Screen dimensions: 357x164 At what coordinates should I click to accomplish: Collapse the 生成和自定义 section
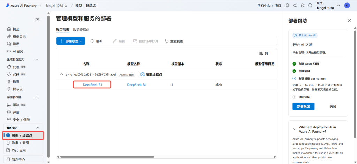(37, 59)
